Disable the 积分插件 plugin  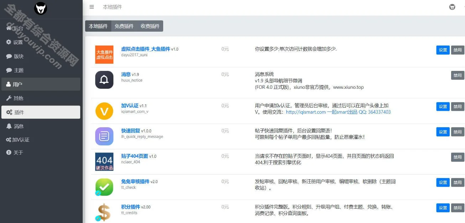pyautogui.click(x=457, y=207)
